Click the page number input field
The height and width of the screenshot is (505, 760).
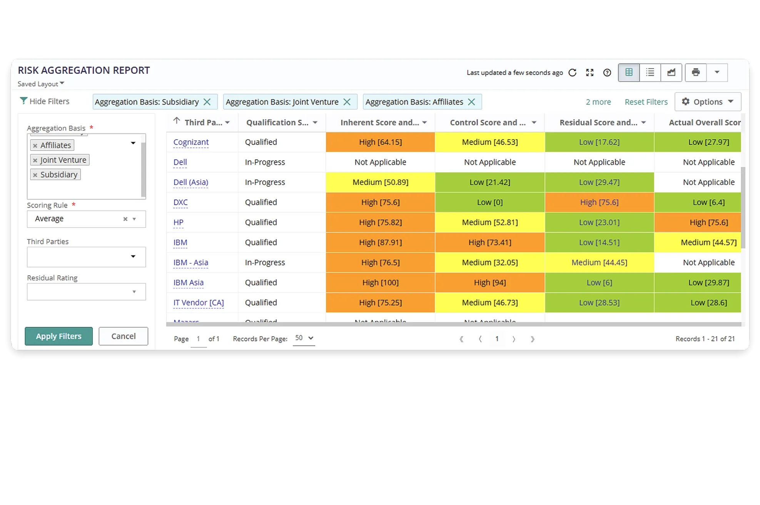pos(198,339)
